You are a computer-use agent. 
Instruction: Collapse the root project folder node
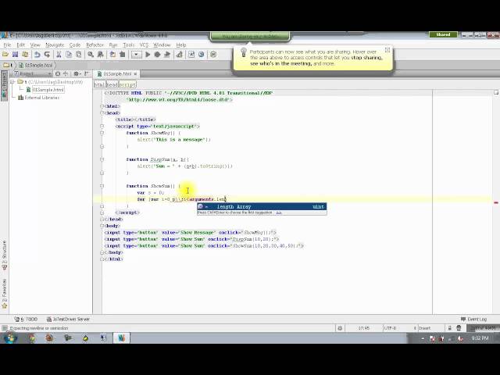[12, 82]
